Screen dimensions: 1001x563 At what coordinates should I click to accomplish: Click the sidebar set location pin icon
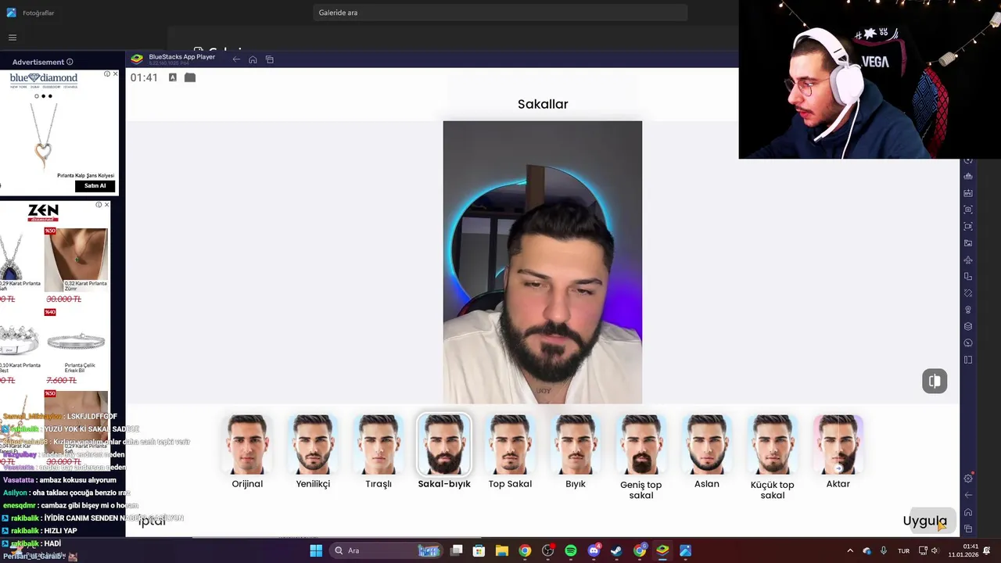click(x=968, y=310)
